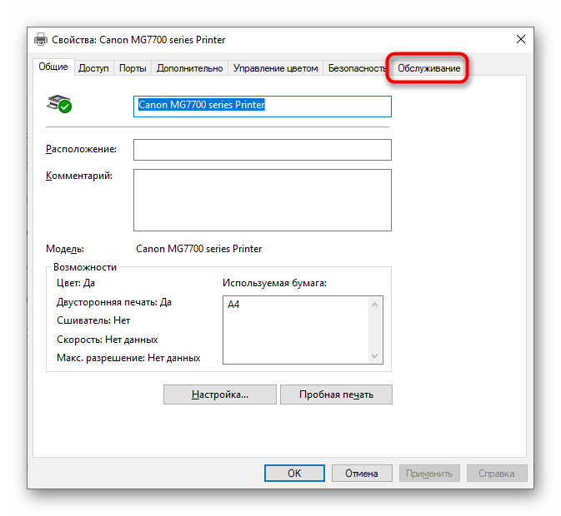Select the Дополнительно tab

point(189,68)
